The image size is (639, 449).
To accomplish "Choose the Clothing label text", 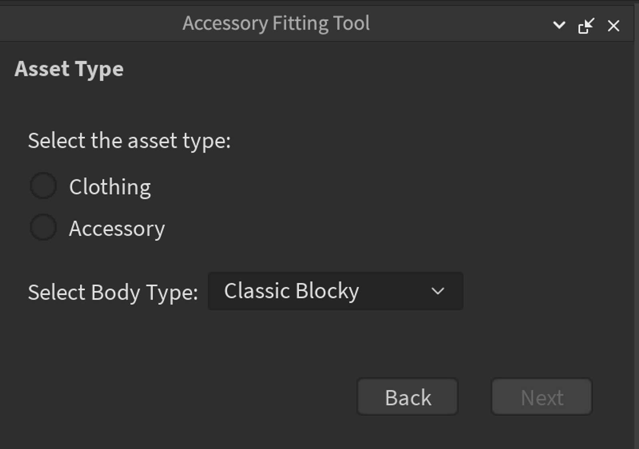I will point(110,187).
